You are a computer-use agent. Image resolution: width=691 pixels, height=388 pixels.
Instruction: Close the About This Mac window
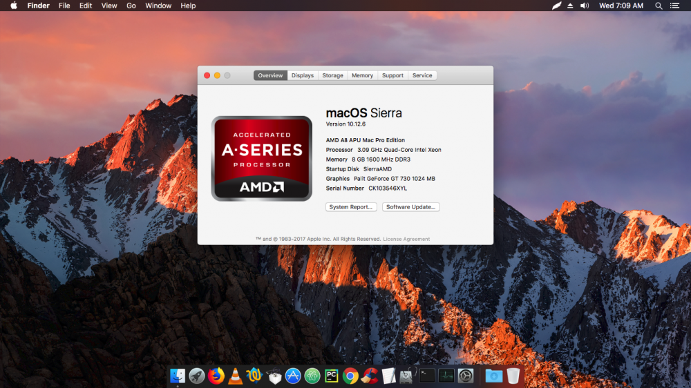(207, 75)
